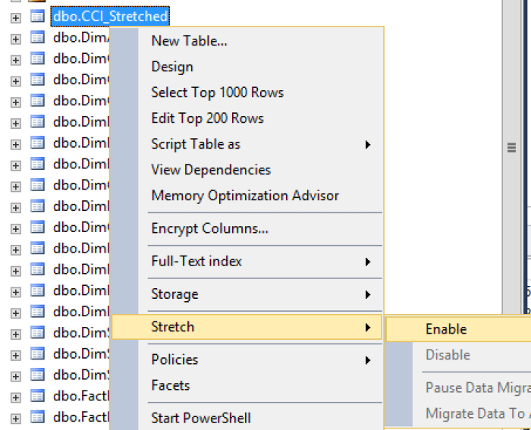Click Edit Top 200 Rows
Viewport: 531px width, 430px height.
point(207,118)
